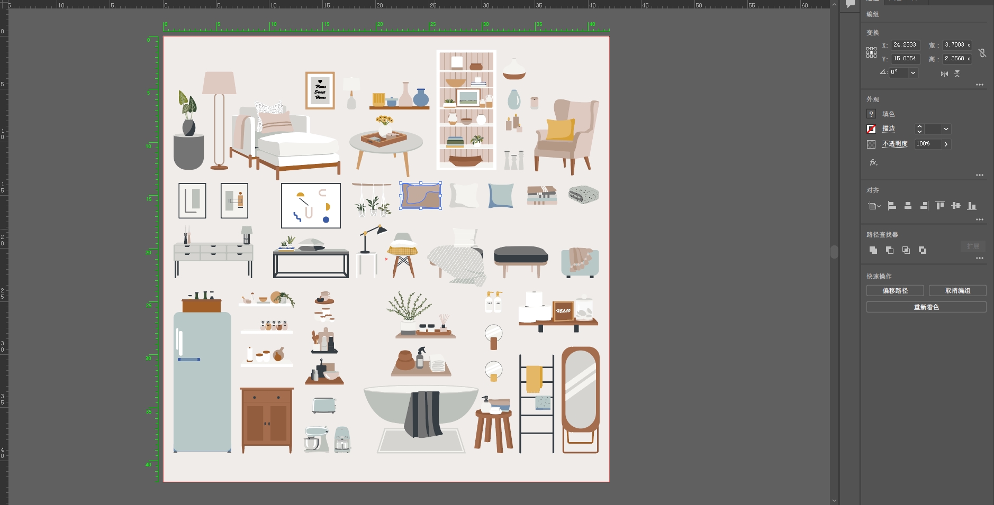The image size is (994, 505).
Task: Open more options in 变换 section
Action: coord(980,85)
